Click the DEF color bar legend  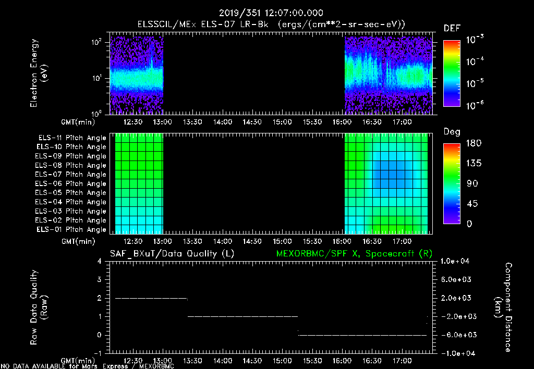[x=452, y=73]
